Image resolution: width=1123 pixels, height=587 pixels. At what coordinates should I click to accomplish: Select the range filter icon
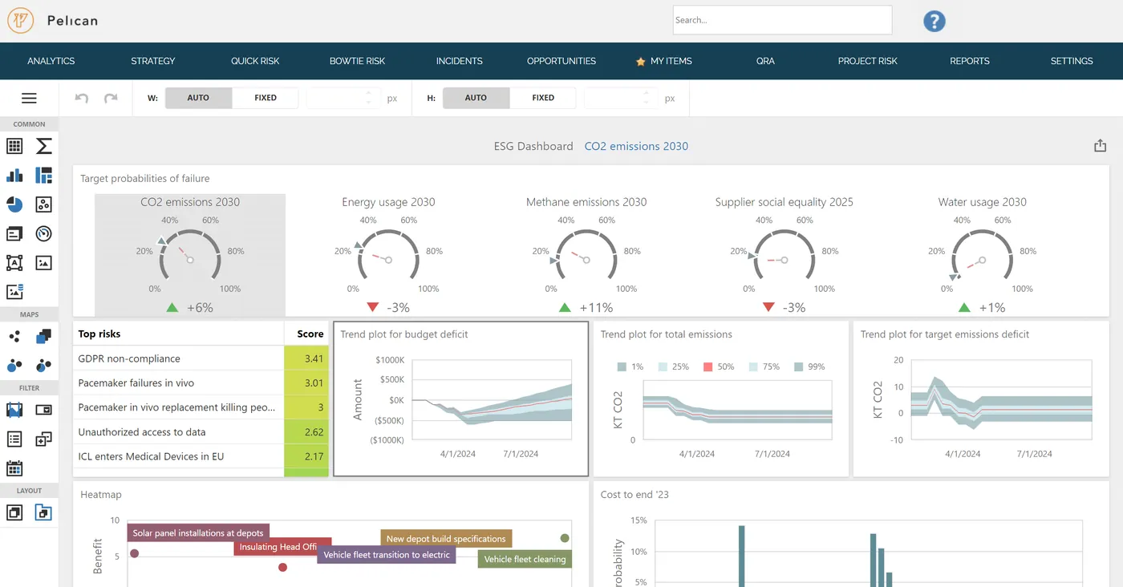click(14, 410)
